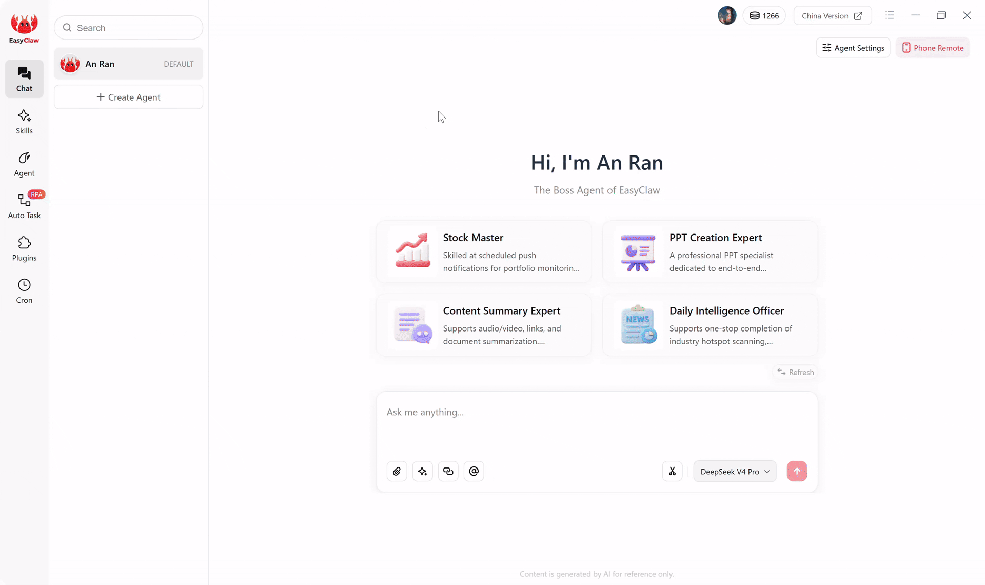This screenshot has width=985, height=585.
Task: Send the message with arrow button
Action: click(x=797, y=471)
